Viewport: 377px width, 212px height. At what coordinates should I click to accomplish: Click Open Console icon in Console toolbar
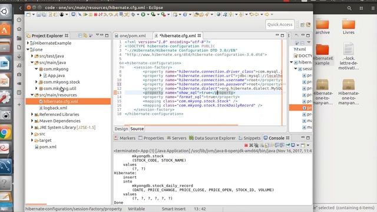point(303,145)
